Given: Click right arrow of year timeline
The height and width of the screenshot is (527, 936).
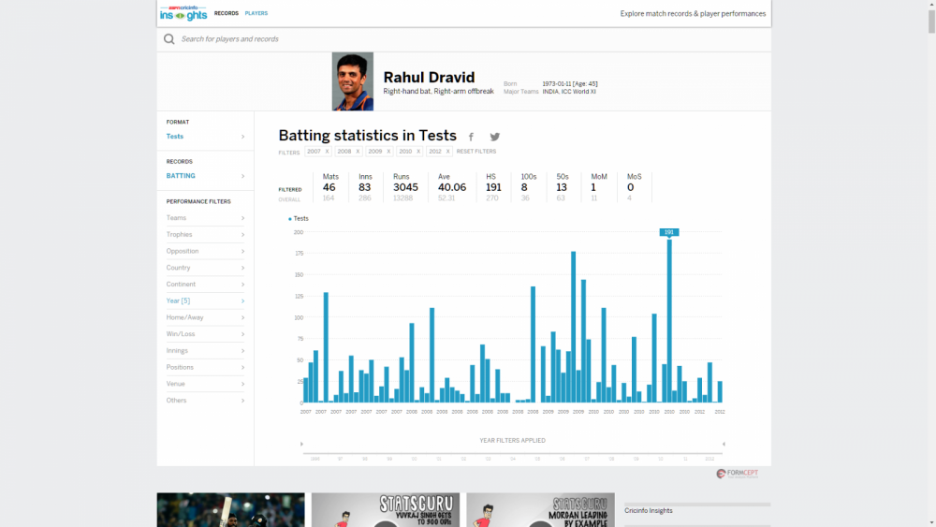Looking at the screenshot, I should click(724, 444).
